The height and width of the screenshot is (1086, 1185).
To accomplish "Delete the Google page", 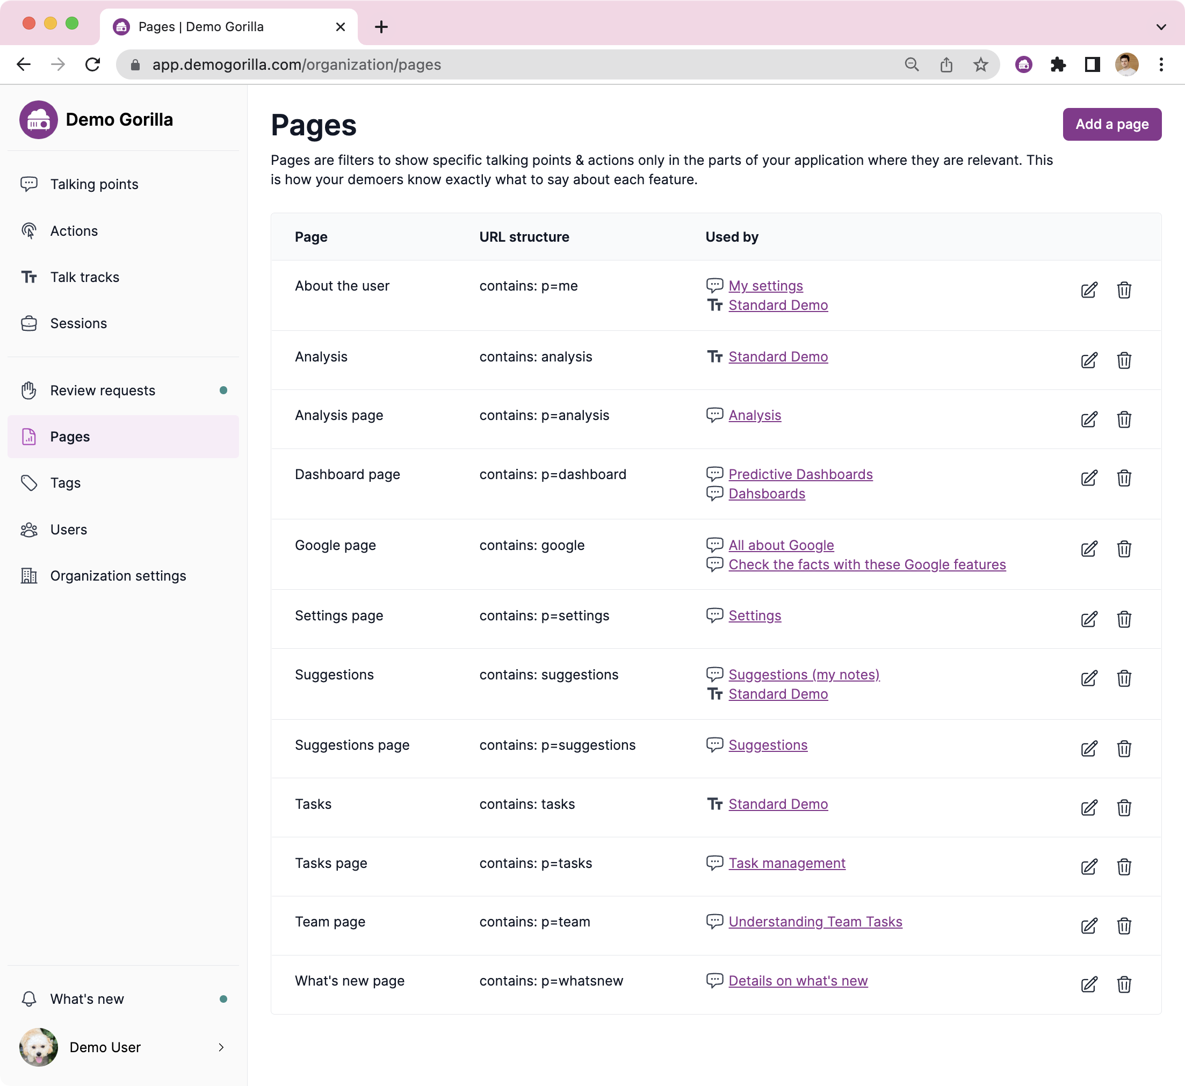I will [x=1124, y=549].
